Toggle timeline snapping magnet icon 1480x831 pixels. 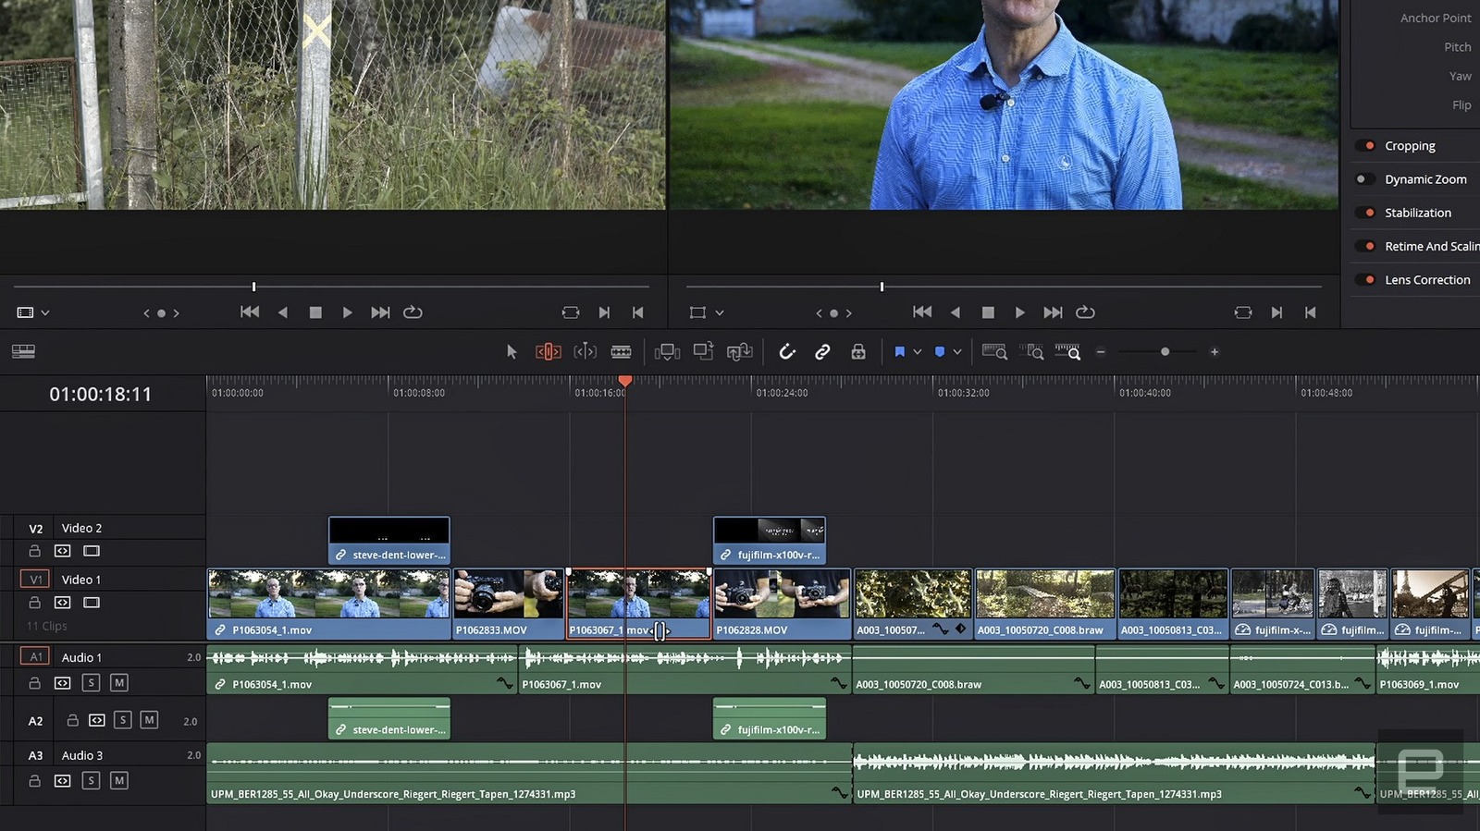point(787,352)
